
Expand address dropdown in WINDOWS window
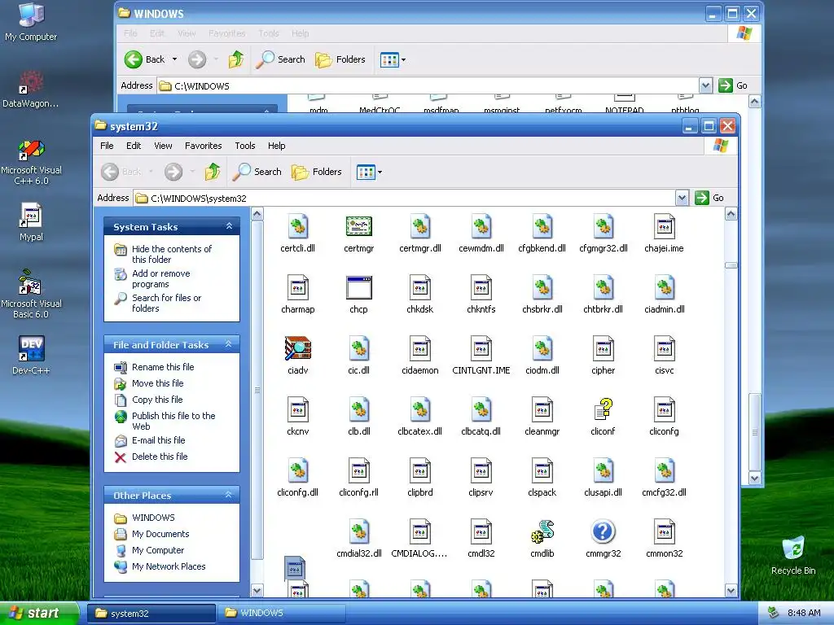tap(705, 85)
